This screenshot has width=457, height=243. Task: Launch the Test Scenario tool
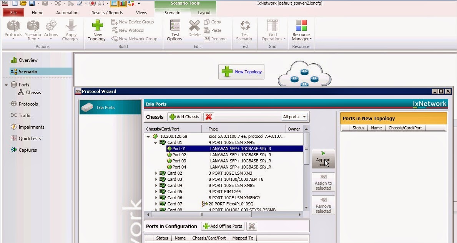coord(244,31)
